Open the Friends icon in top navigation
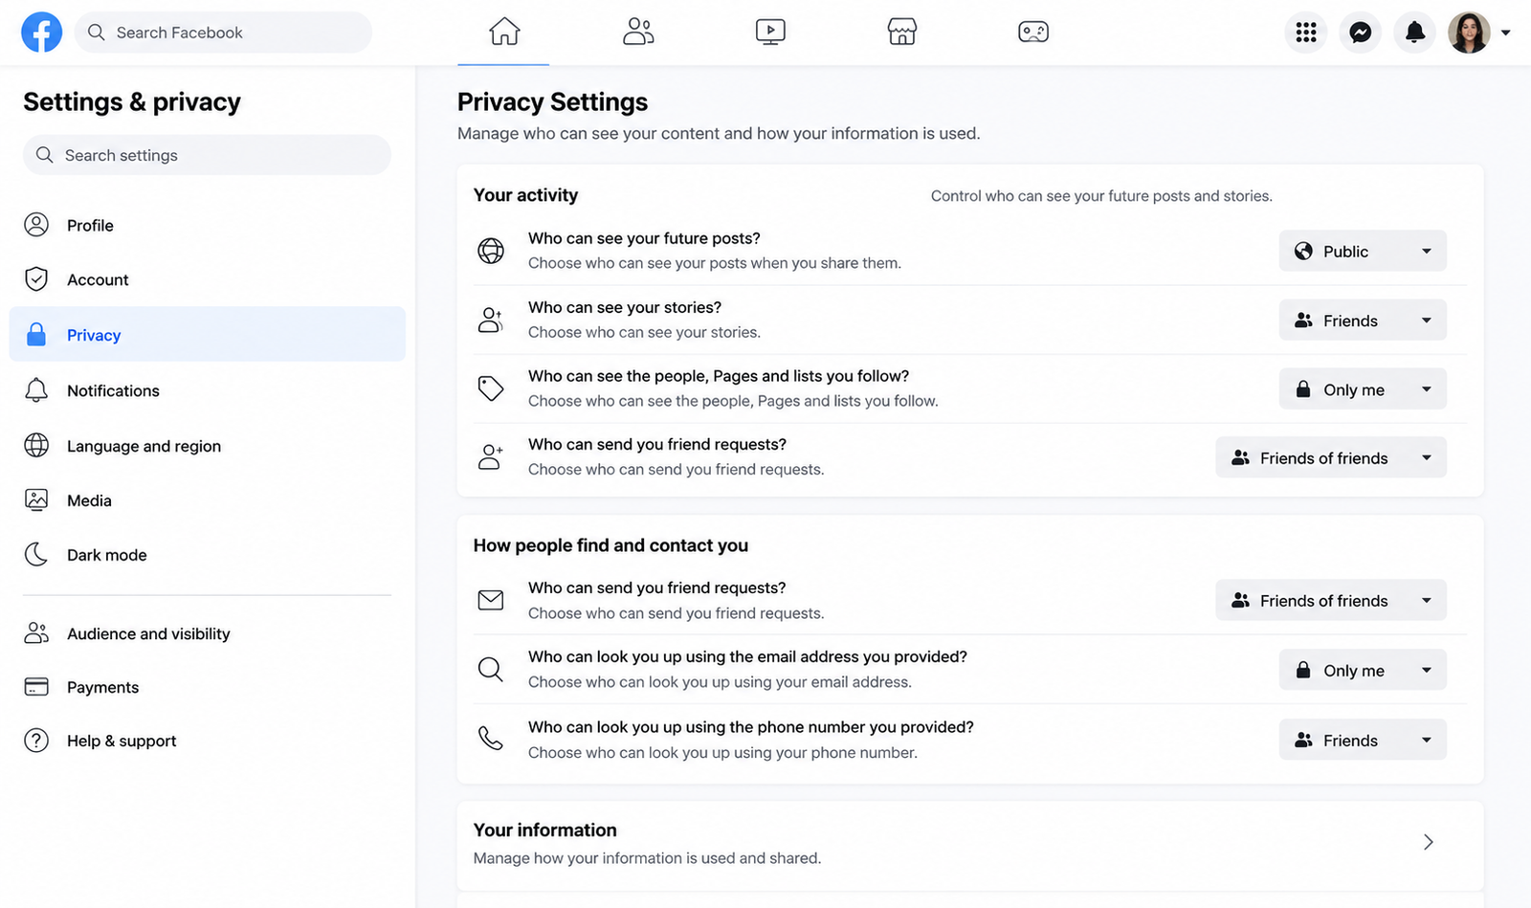This screenshot has height=908, width=1531. [637, 32]
